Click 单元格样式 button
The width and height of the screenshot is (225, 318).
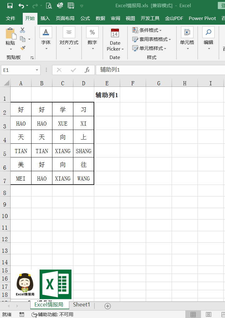[149, 48]
